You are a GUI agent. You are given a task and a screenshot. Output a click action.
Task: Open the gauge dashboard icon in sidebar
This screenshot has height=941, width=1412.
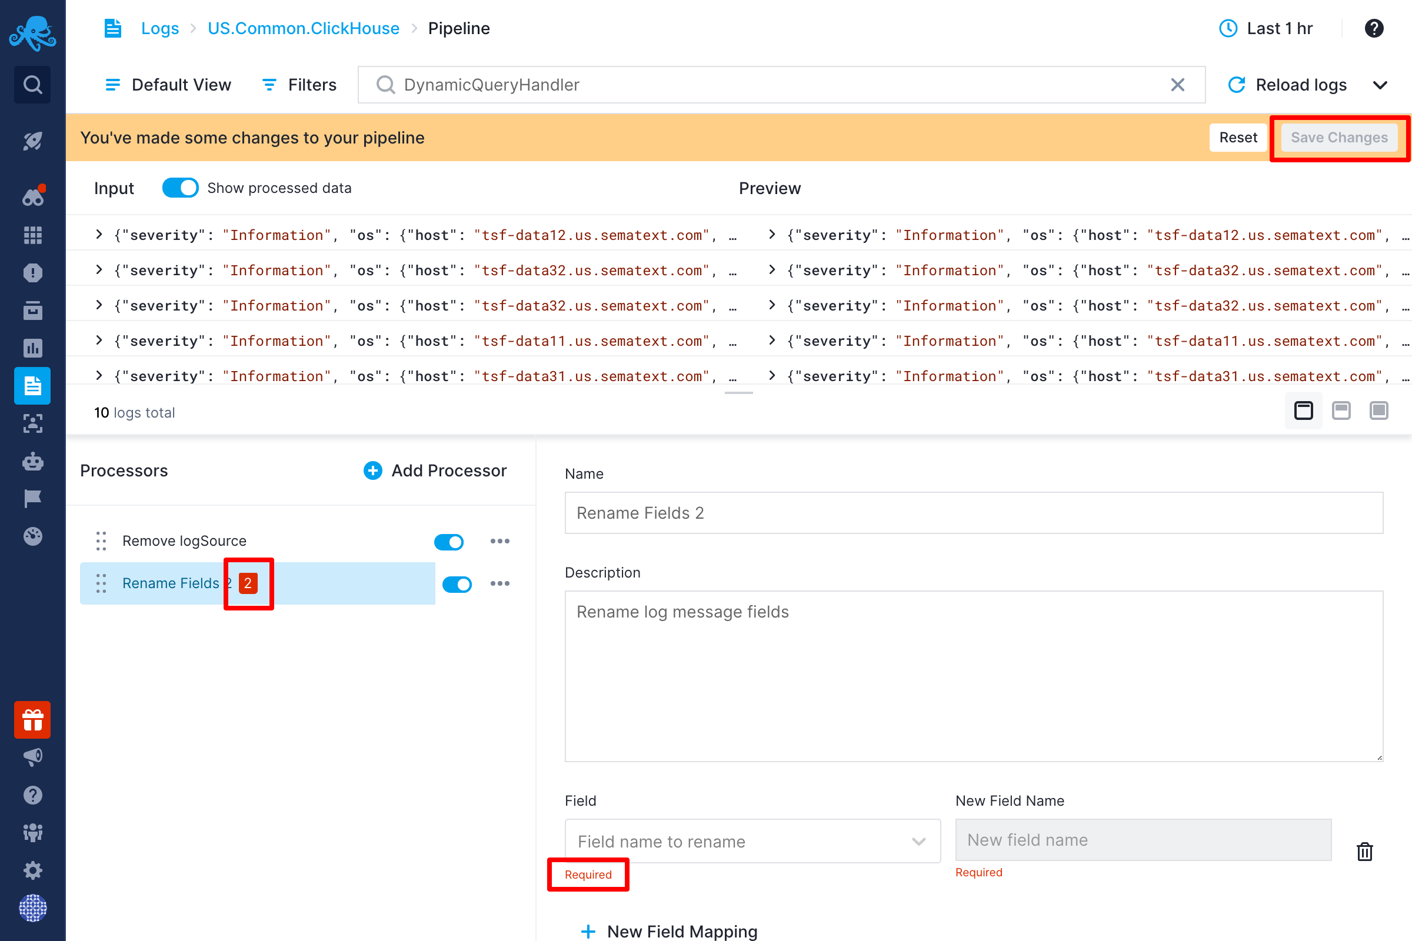32,536
